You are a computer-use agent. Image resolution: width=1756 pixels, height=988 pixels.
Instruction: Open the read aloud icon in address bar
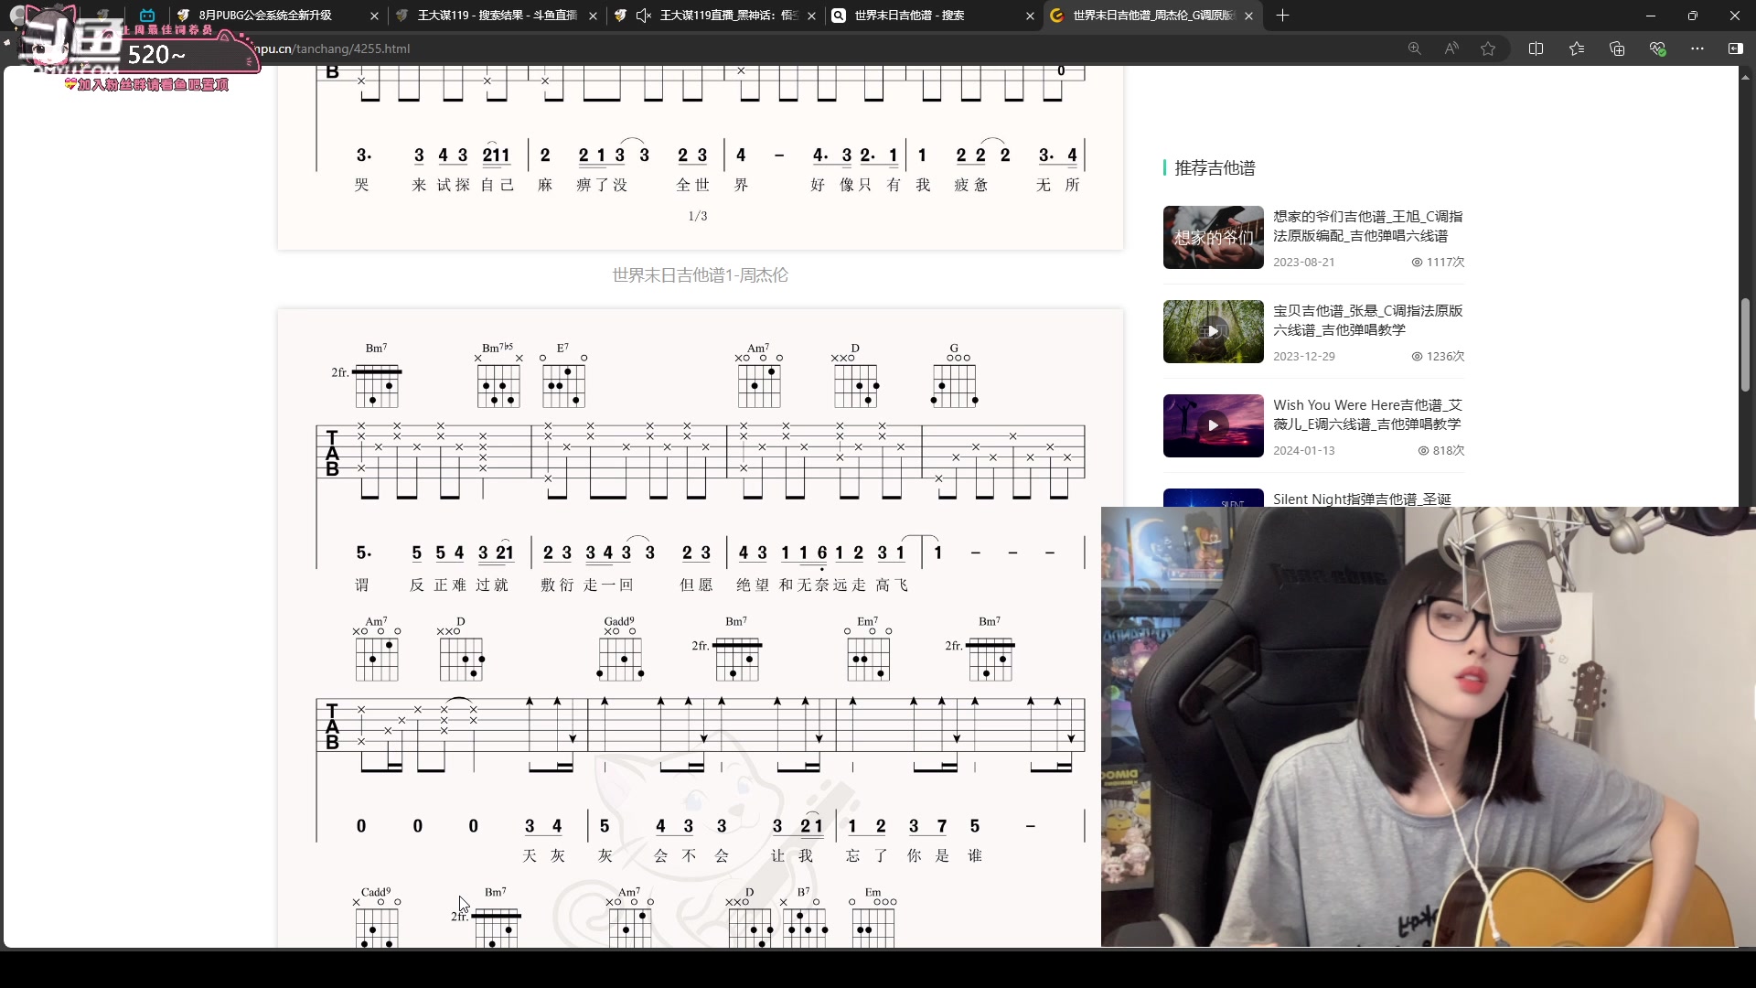(1451, 48)
